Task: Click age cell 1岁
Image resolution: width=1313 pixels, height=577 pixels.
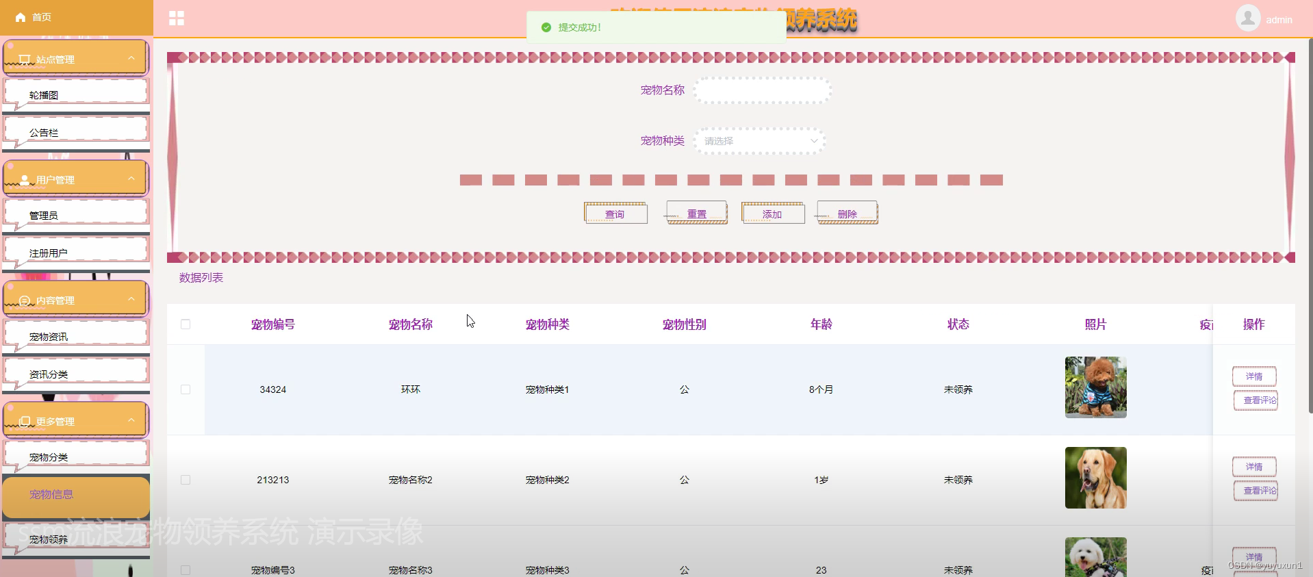Action: 821,480
